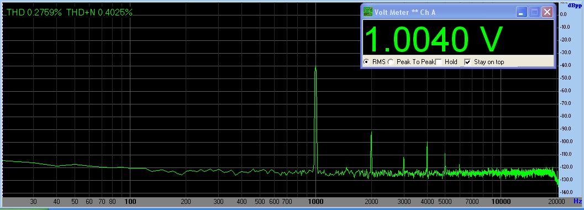
Task: Click the -100.0 level on the dB scale
Action: click(x=566, y=141)
